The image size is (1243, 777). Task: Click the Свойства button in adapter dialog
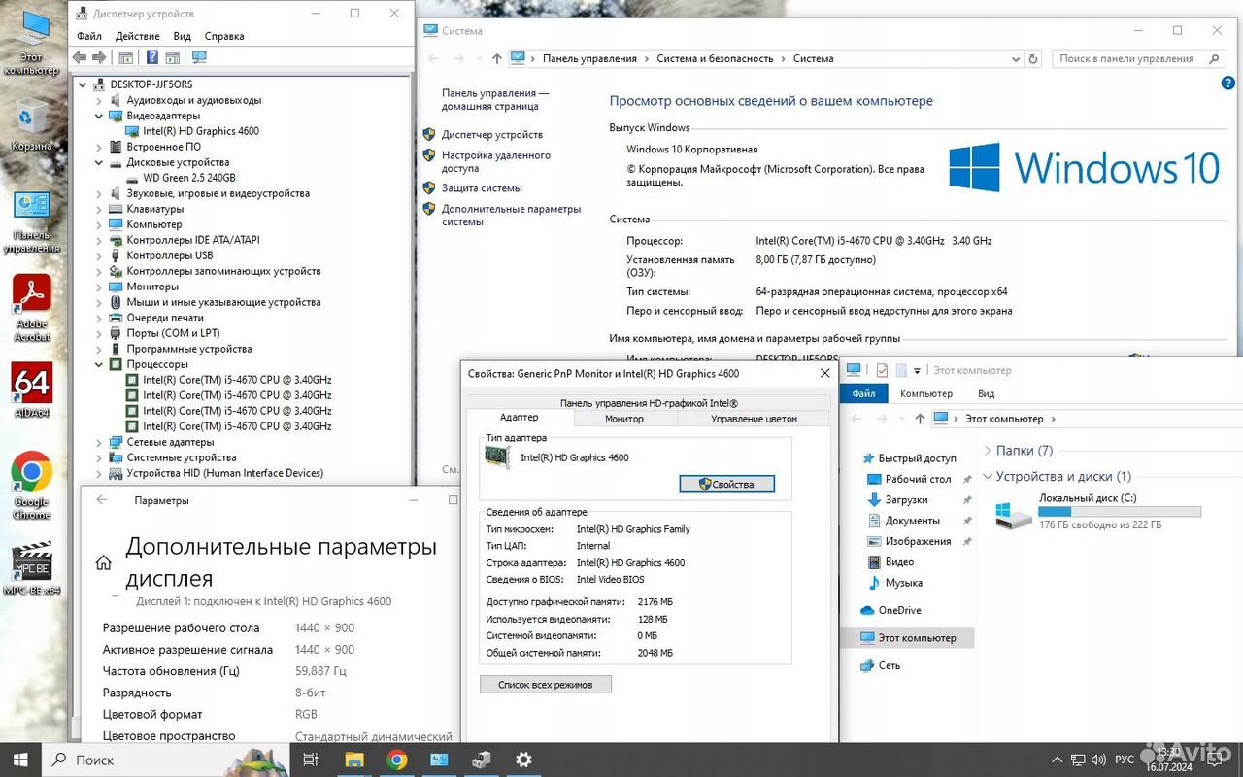coord(727,484)
